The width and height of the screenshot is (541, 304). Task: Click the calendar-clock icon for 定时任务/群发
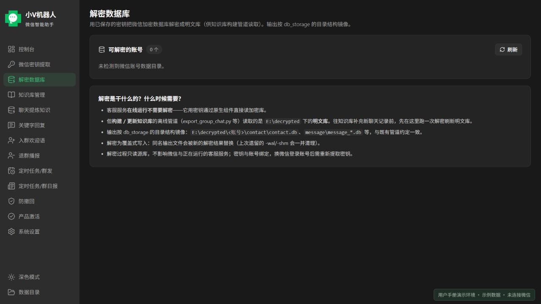click(11, 171)
